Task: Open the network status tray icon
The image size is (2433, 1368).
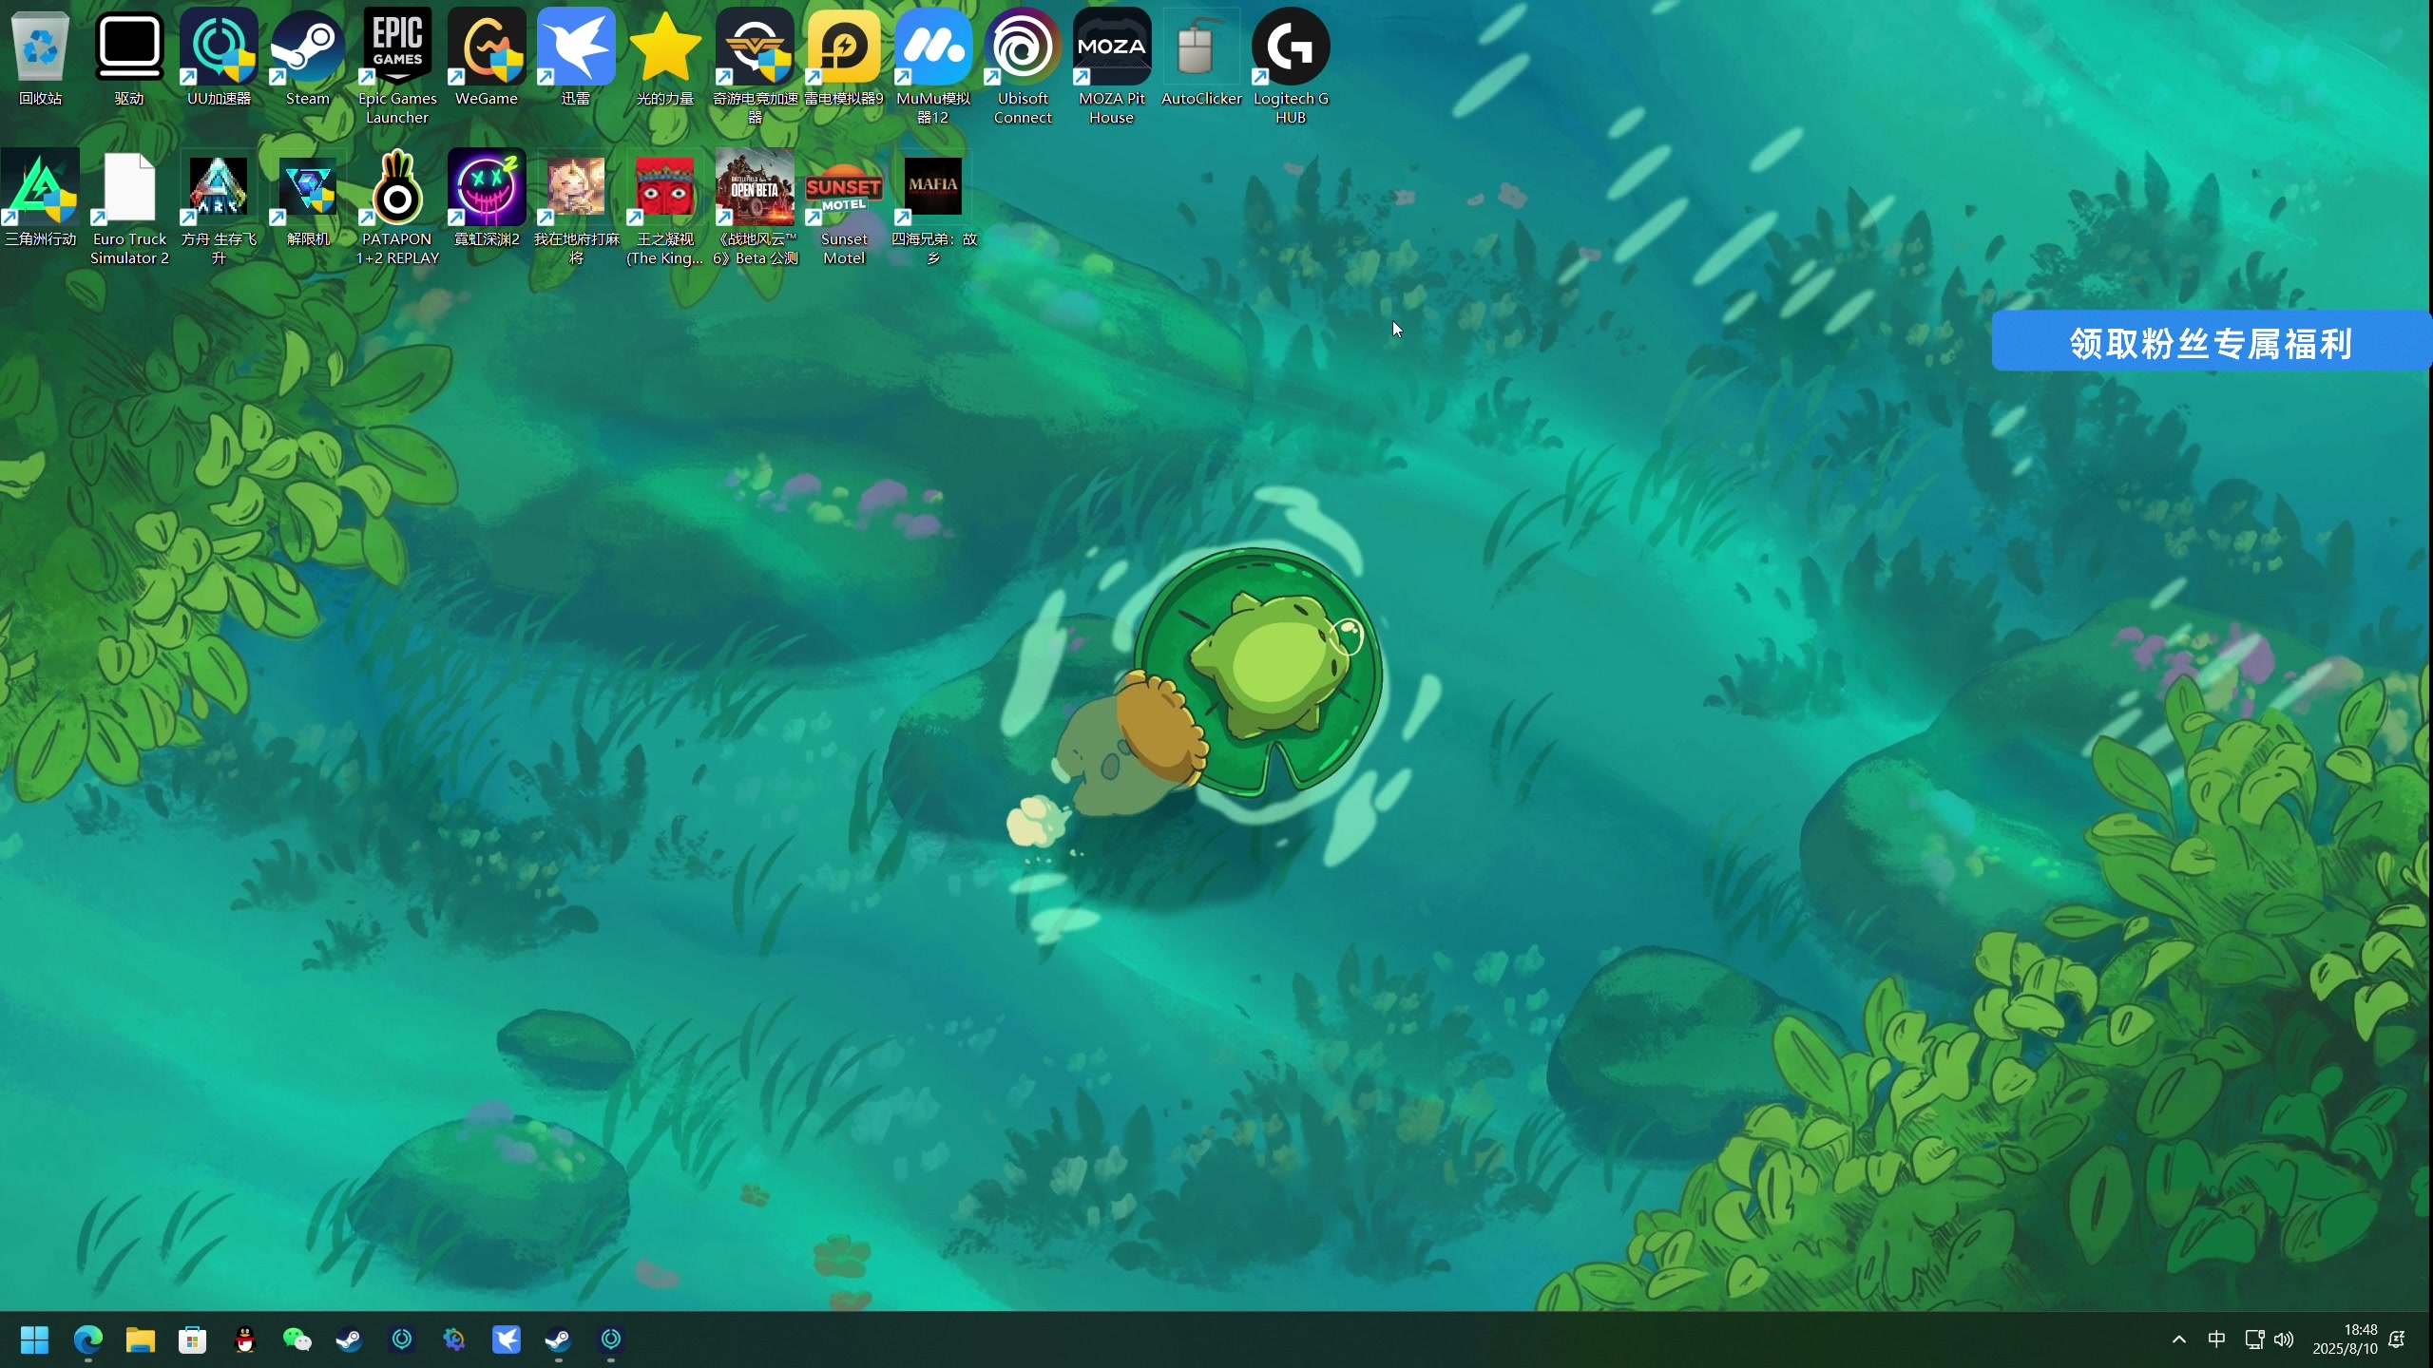Action: tap(2253, 1339)
